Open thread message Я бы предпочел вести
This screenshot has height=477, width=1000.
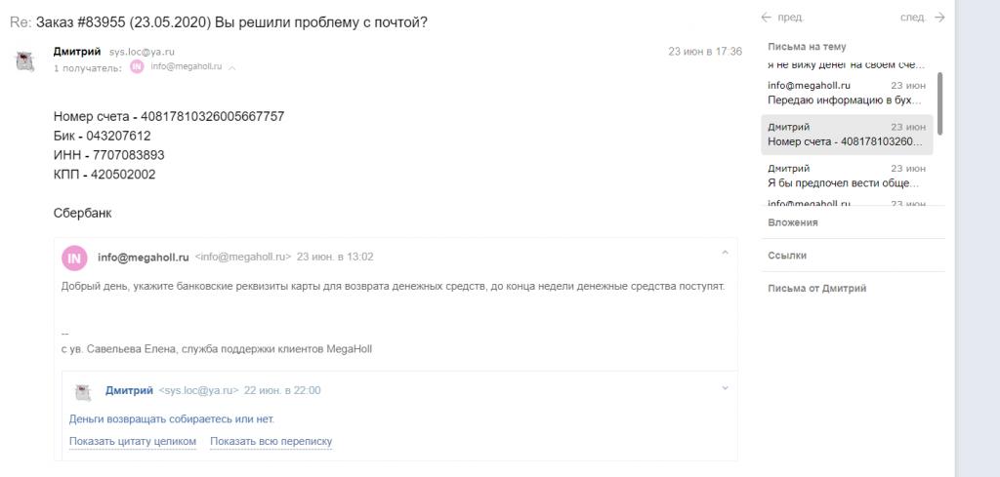coord(847,177)
